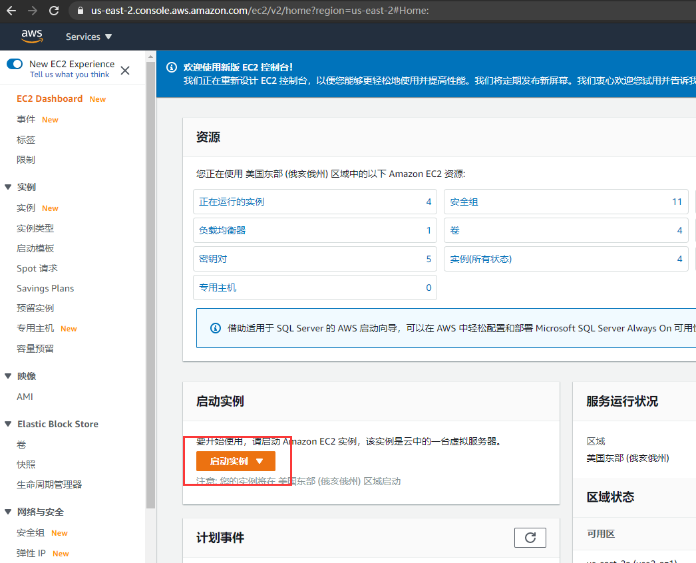Open 专用主机 resource card

pyautogui.click(x=315, y=287)
